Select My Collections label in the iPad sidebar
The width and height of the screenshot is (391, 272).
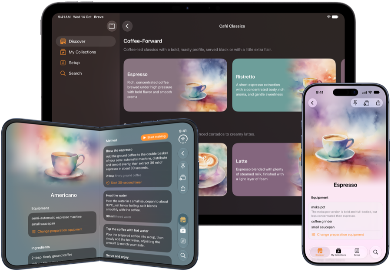[82, 52]
